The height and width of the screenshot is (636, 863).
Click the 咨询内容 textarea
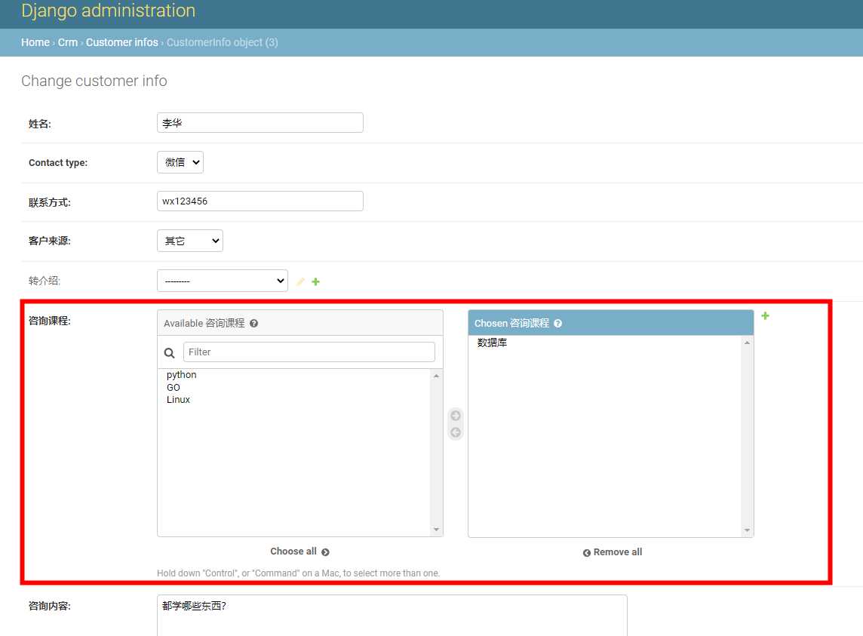click(x=392, y=615)
